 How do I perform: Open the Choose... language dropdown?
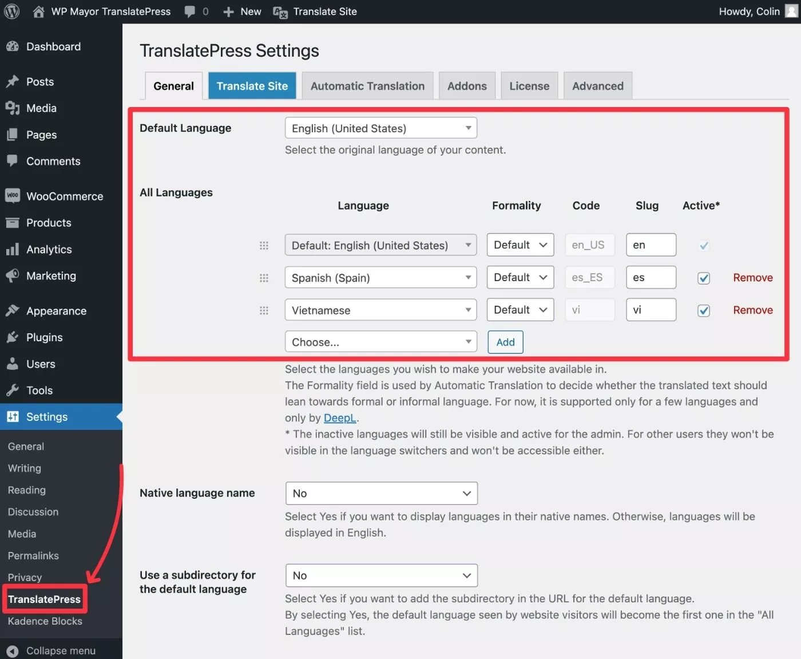(381, 342)
